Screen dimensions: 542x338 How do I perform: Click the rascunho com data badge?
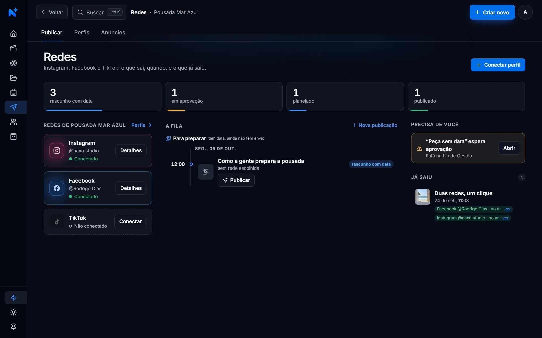(x=371, y=164)
